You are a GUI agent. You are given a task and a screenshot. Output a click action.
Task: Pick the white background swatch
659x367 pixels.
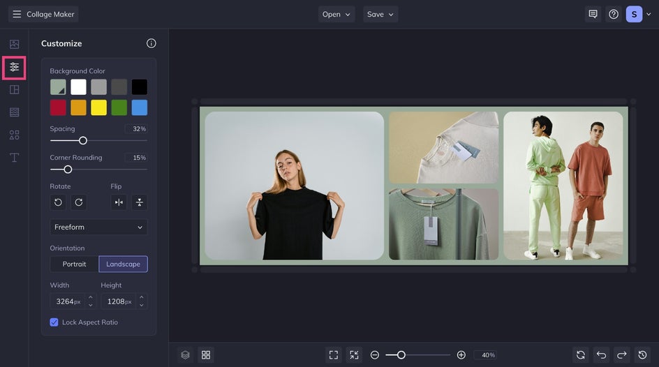79,87
